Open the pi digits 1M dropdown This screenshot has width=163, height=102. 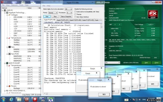tap(69, 9)
